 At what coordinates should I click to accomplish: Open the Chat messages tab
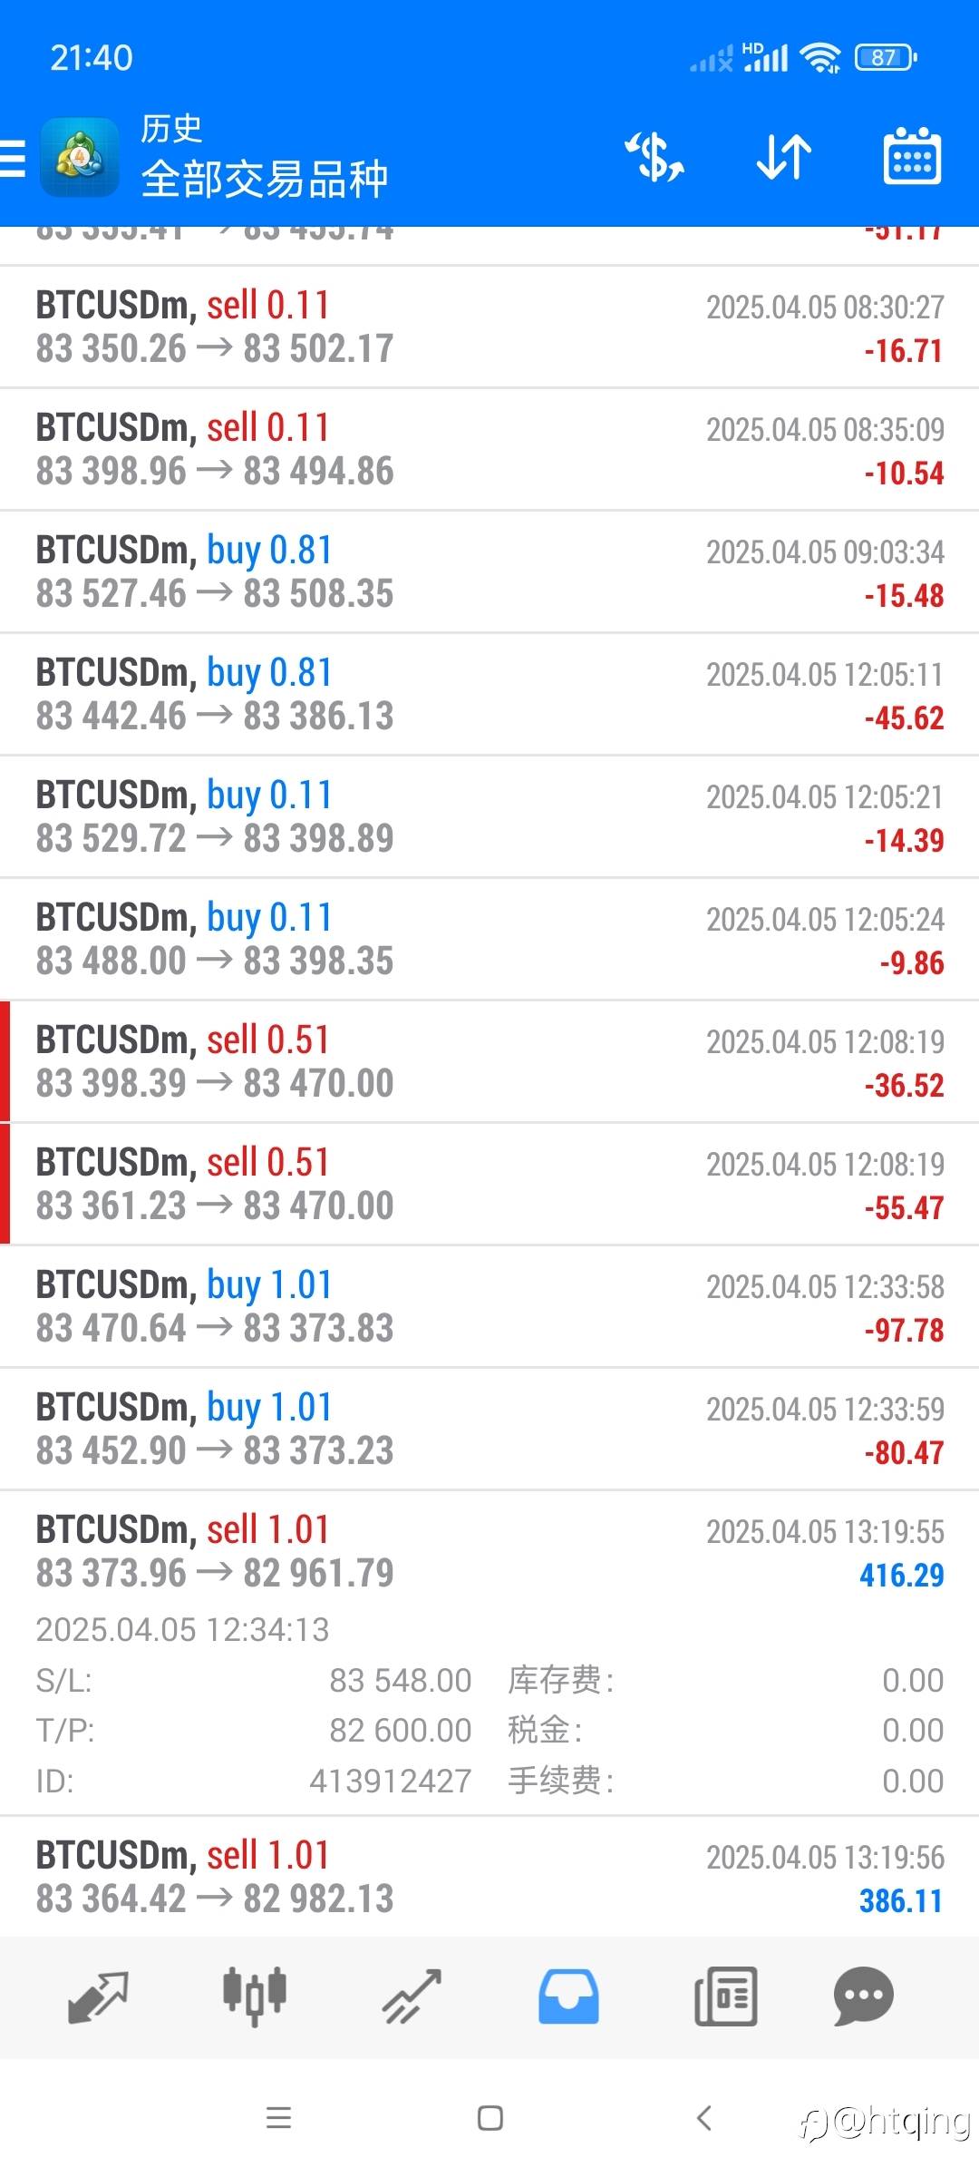[x=863, y=1996]
